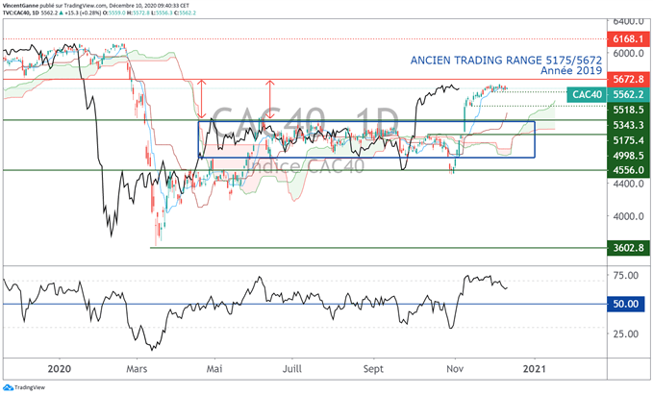Click the 6168.1 red price label
Image resolution: width=653 pixels, height=395 pixels.
628,39
